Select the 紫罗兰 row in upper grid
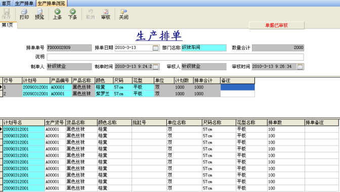This screenshot has width=340, height=192. click(129, 94)
